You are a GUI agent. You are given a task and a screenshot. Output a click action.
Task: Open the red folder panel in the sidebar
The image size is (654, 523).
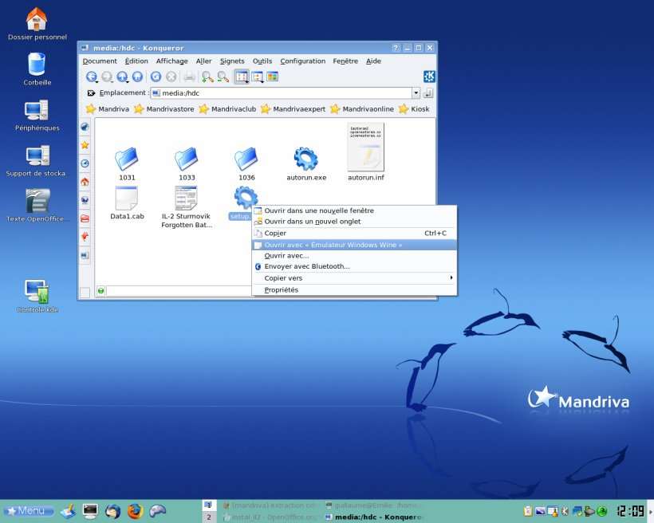[85, 218]
